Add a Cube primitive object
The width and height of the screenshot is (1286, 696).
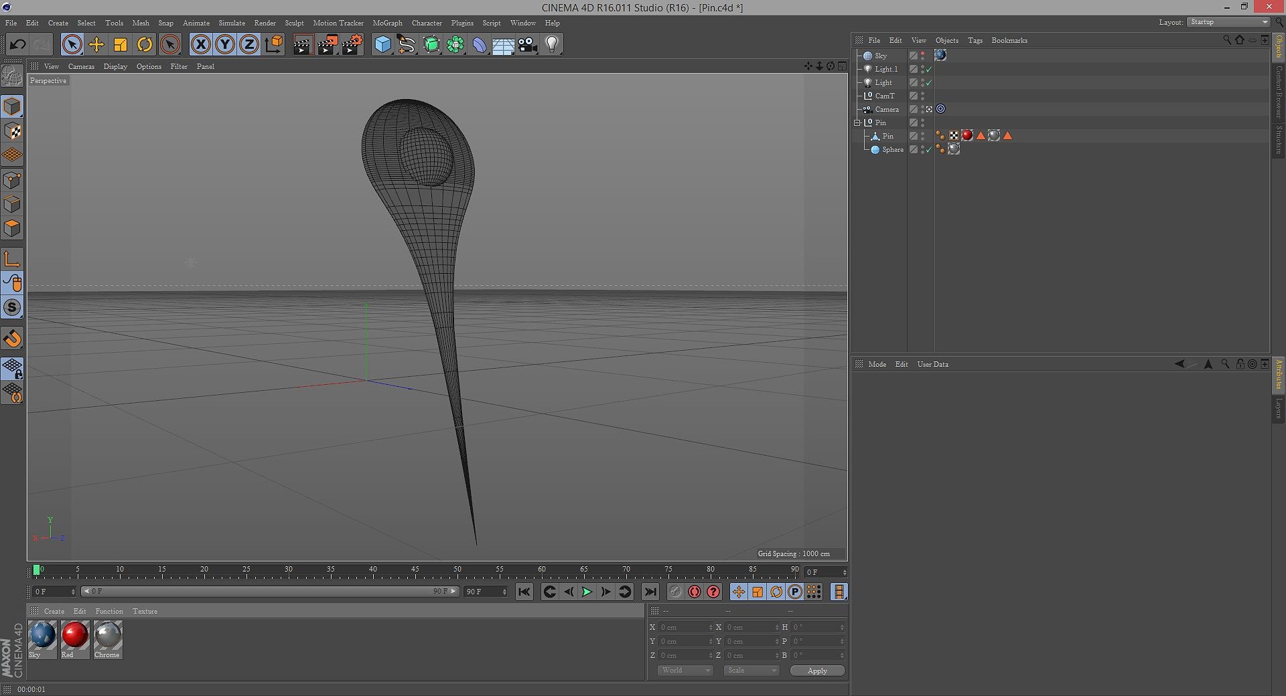pyautogui.click(x=382, y=45)
